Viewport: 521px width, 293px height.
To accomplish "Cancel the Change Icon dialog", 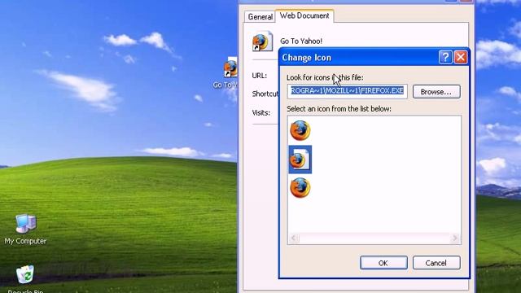I will (x=436, y=263).
